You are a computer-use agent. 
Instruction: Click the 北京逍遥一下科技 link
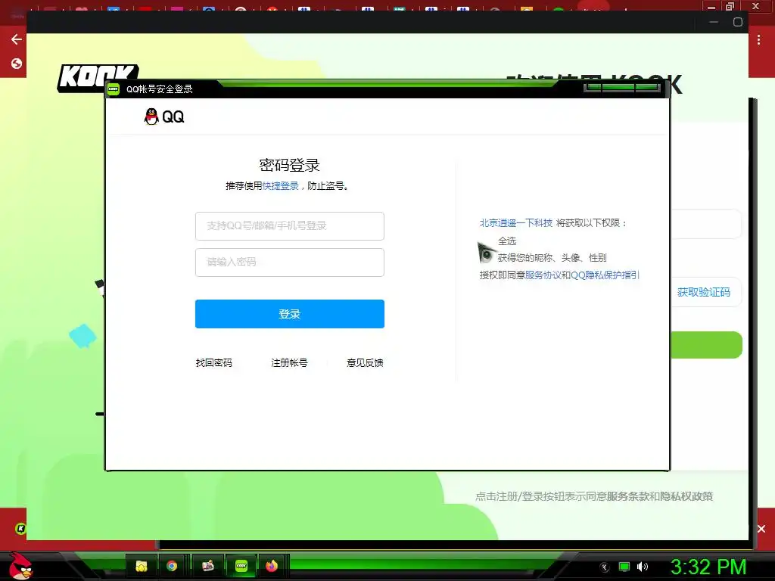516,223
